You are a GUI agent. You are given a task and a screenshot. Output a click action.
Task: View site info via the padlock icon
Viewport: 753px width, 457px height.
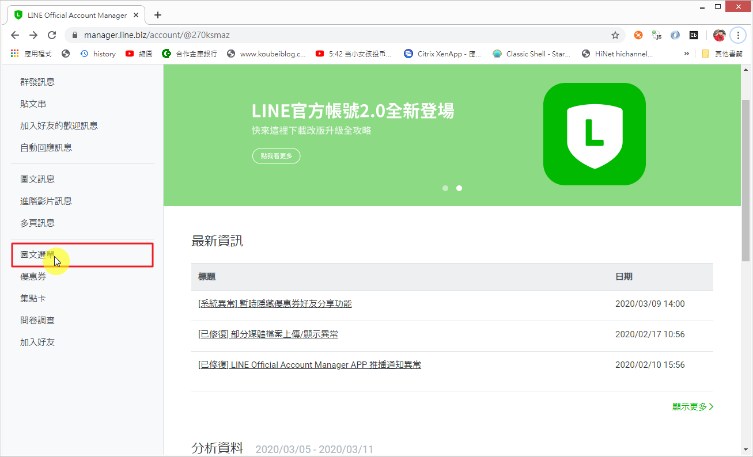point(74,35)
